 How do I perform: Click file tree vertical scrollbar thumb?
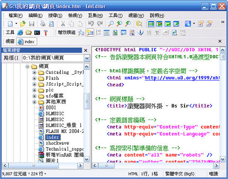(x=87, y=101)
